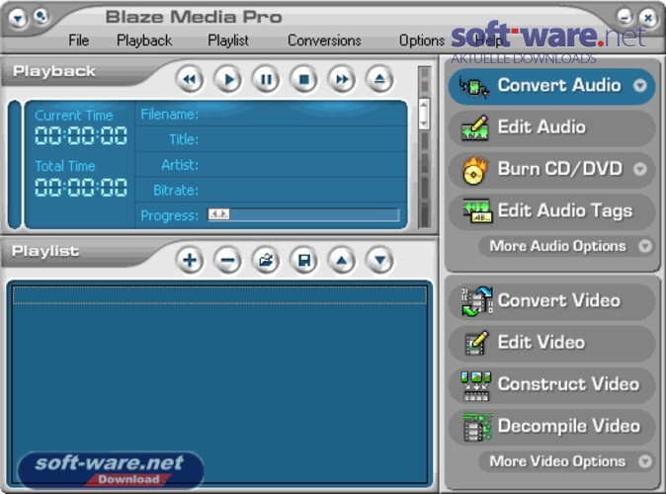Image resolution: width=666 pixels, height=494 pixels.
Task: Expand the Convert Audio dropdown arrow
Action: point(640,86)
